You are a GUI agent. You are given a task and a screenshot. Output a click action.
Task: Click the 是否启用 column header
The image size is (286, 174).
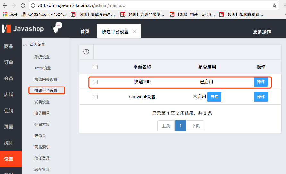(x=207, y=67)
